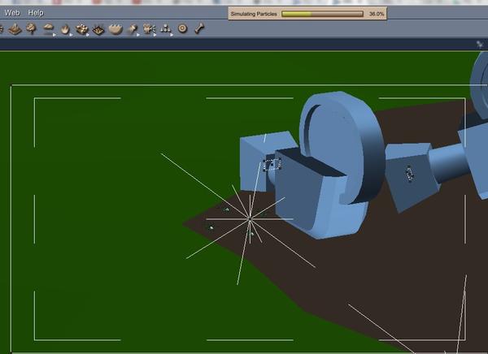Select the Plant tree tool
488x354 pixels.
(32, 28)
